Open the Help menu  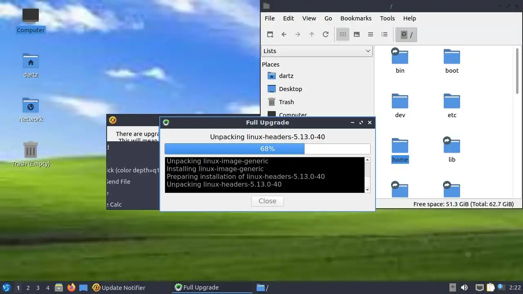[409, 18]
